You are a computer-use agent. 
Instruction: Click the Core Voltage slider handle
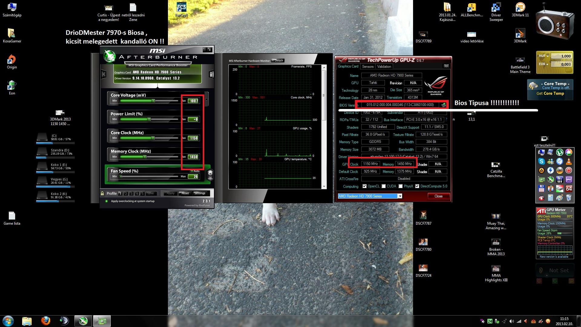tap(153, 101)
